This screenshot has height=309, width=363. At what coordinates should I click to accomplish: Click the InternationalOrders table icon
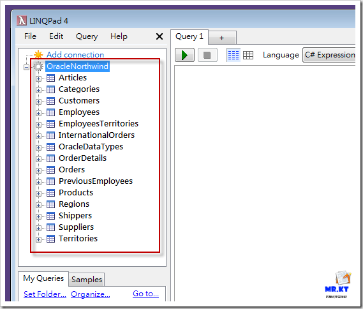50,135
